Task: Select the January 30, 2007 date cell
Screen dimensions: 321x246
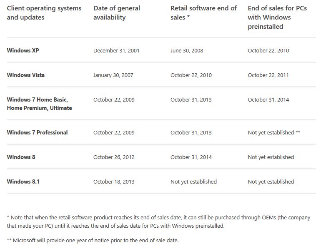Action: point(113,75)
